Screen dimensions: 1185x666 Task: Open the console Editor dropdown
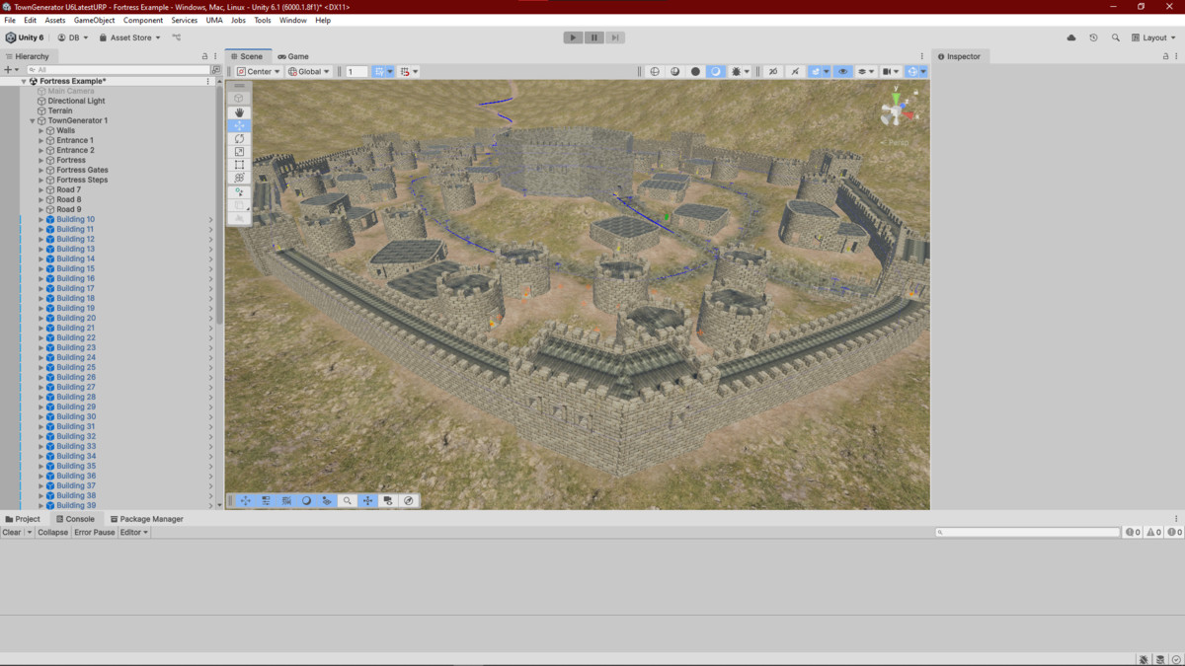(134, 532)
